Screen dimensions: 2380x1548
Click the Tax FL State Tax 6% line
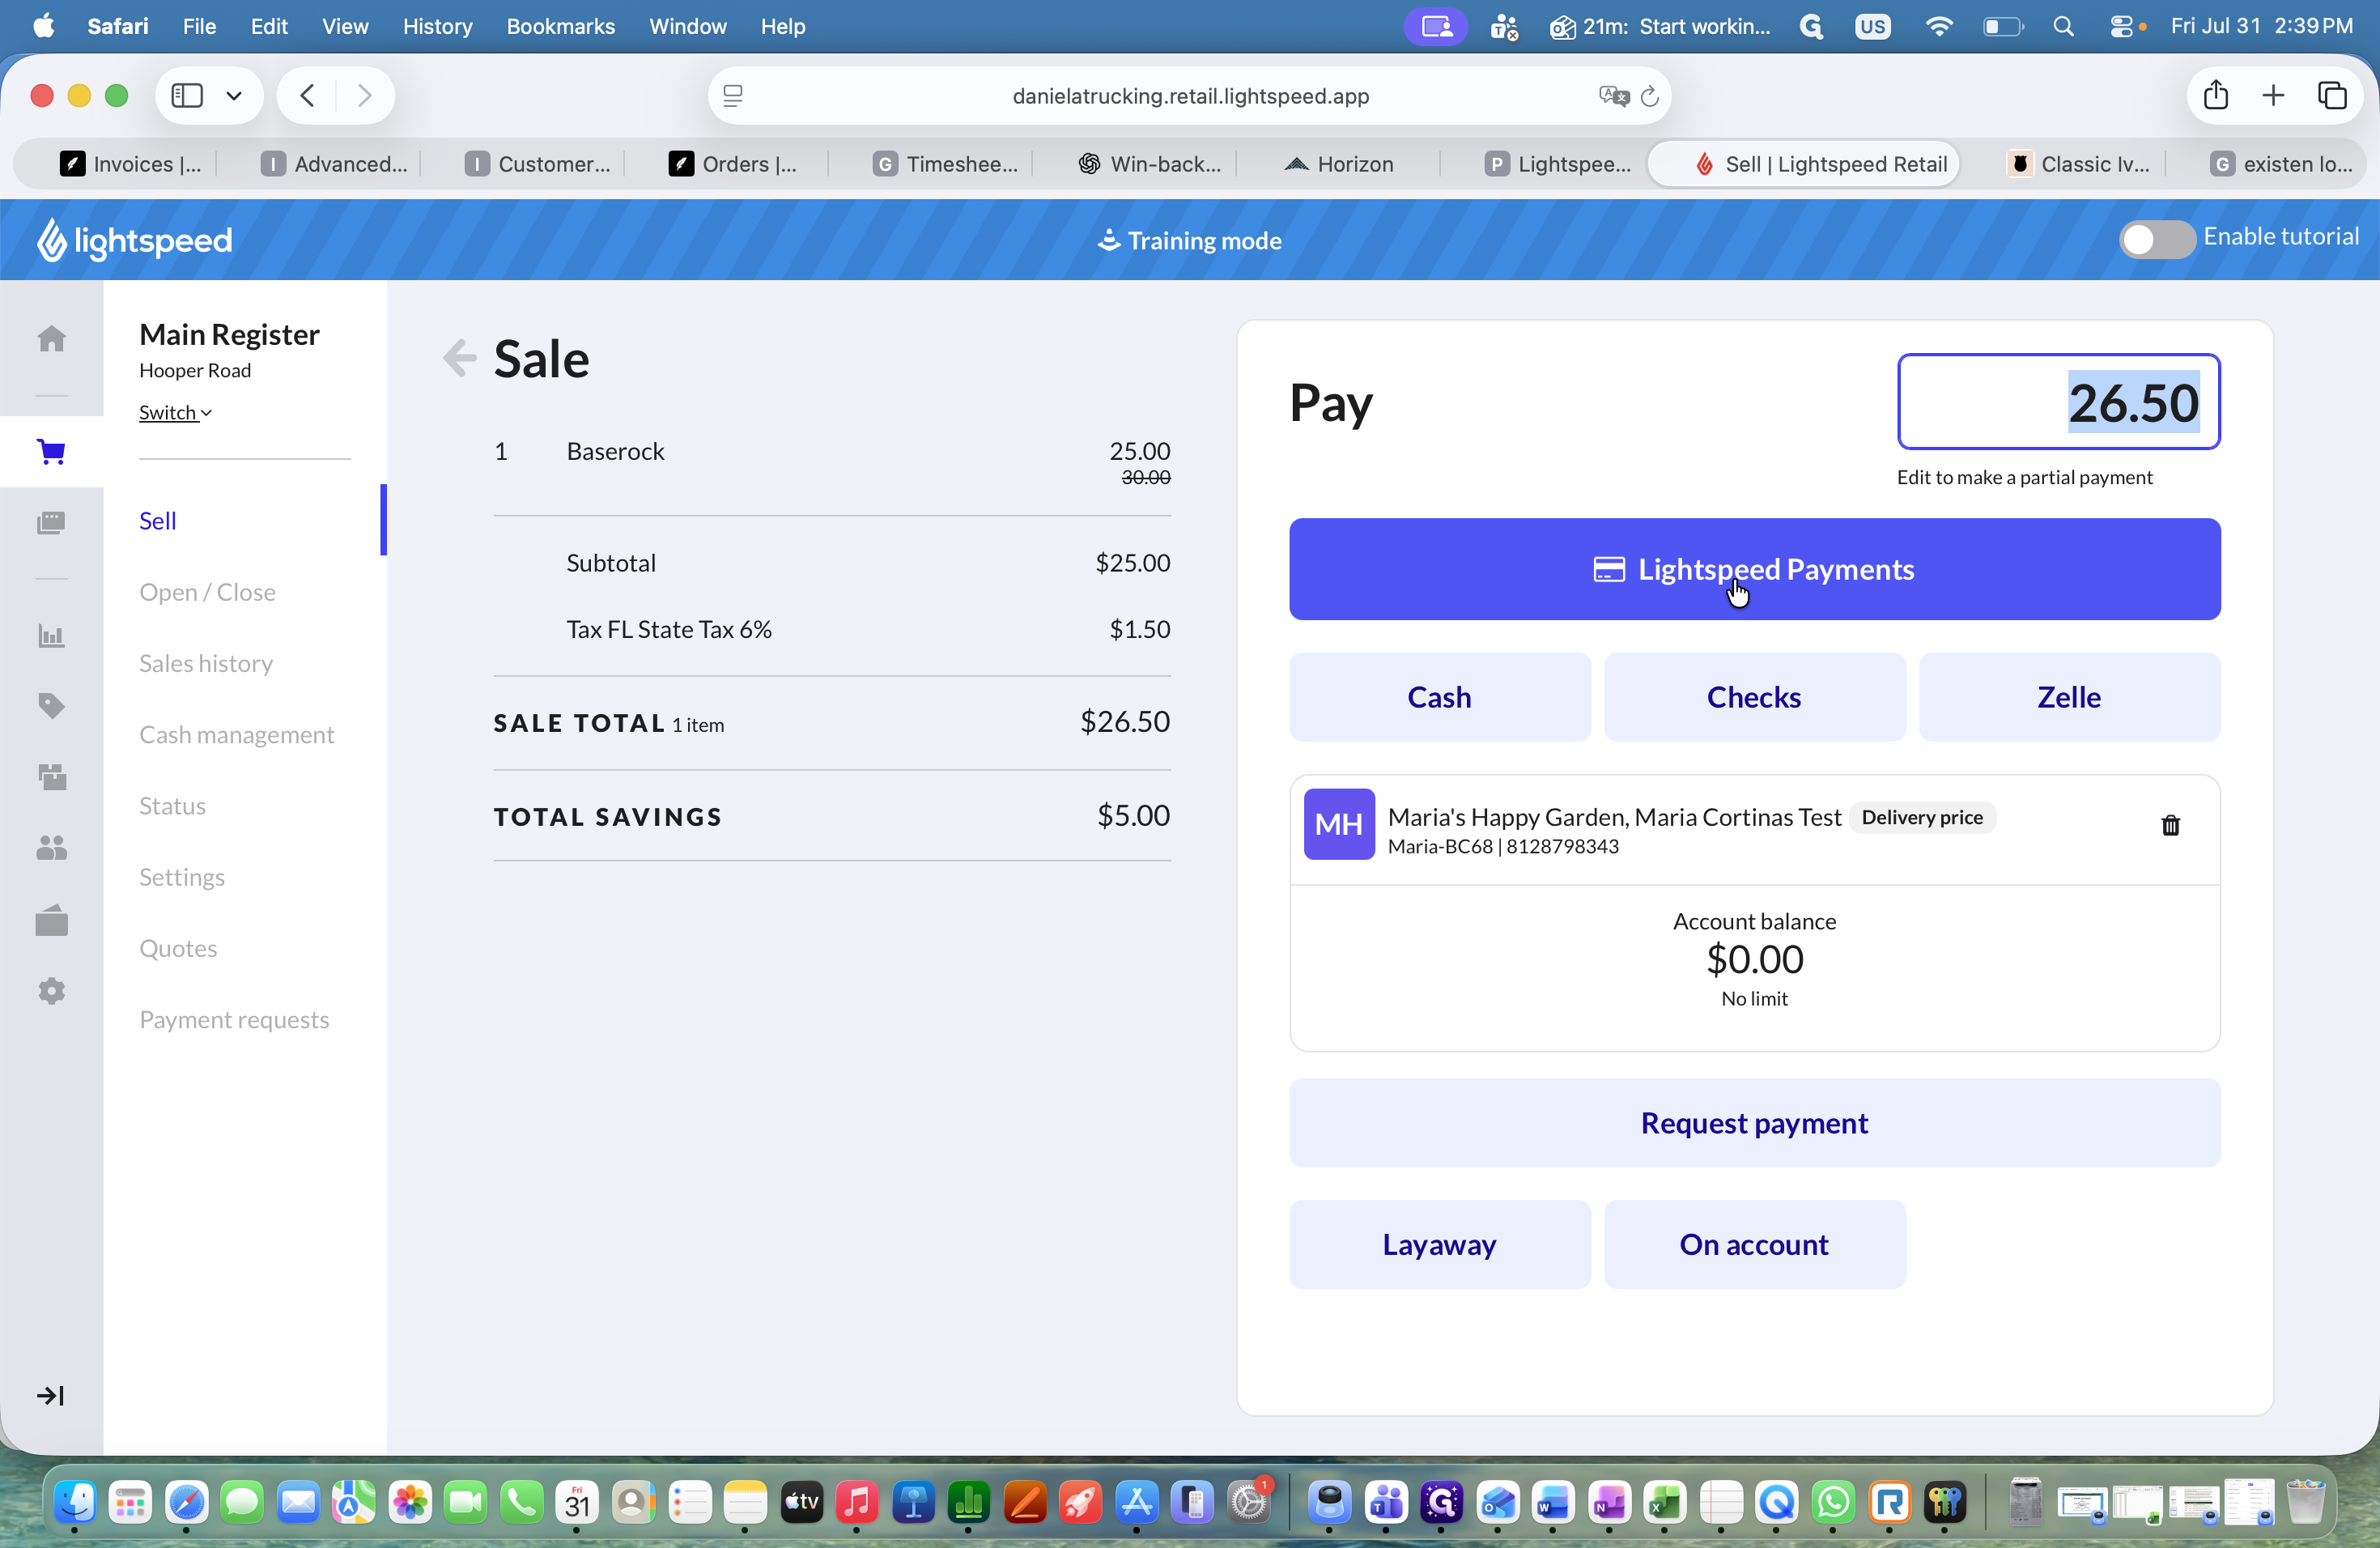point(832,629)
